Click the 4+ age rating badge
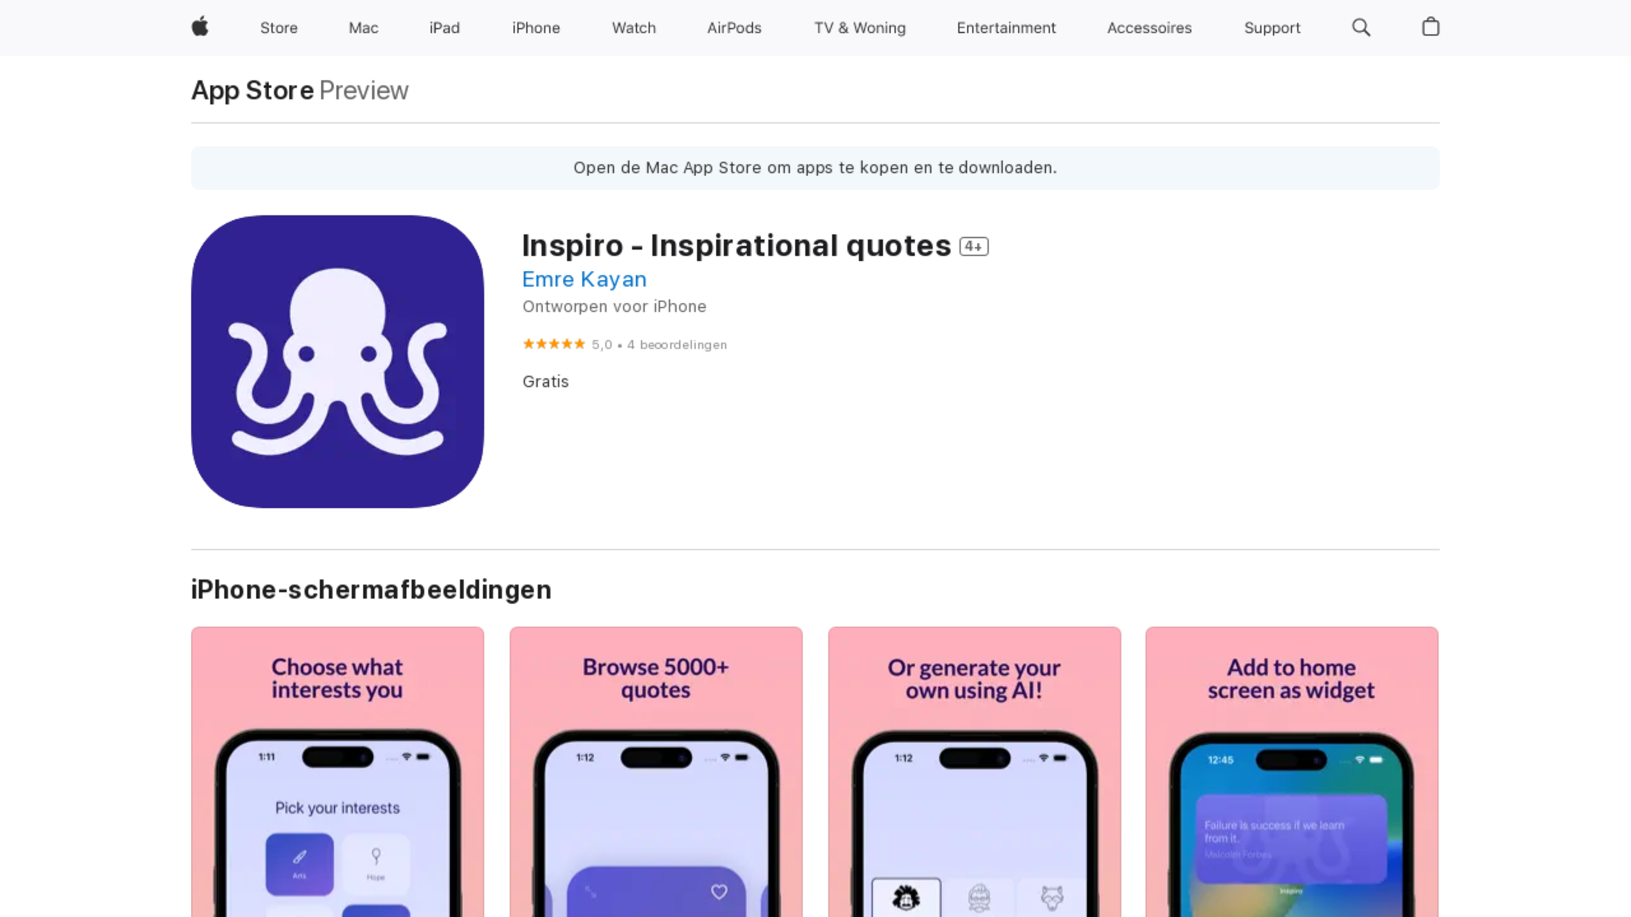Viewport: 1631px width, 917px height. click(x=974, y=246)
